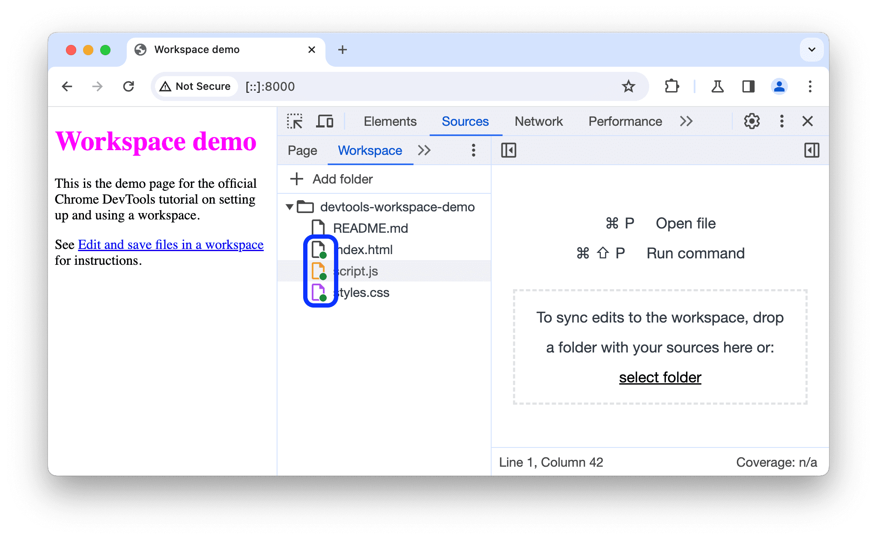Click the Sources panel icon in toolbar
The width and height of the screenshot is (877, 539).
coord(465,121)
